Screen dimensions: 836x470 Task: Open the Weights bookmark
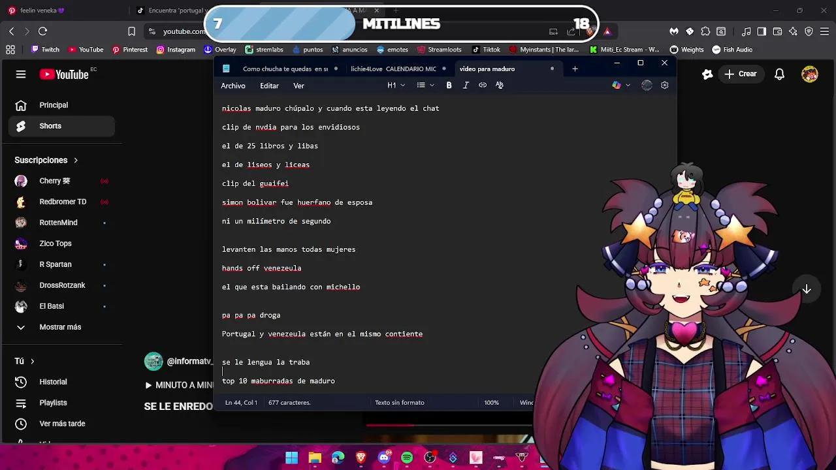tap(686, 50)
